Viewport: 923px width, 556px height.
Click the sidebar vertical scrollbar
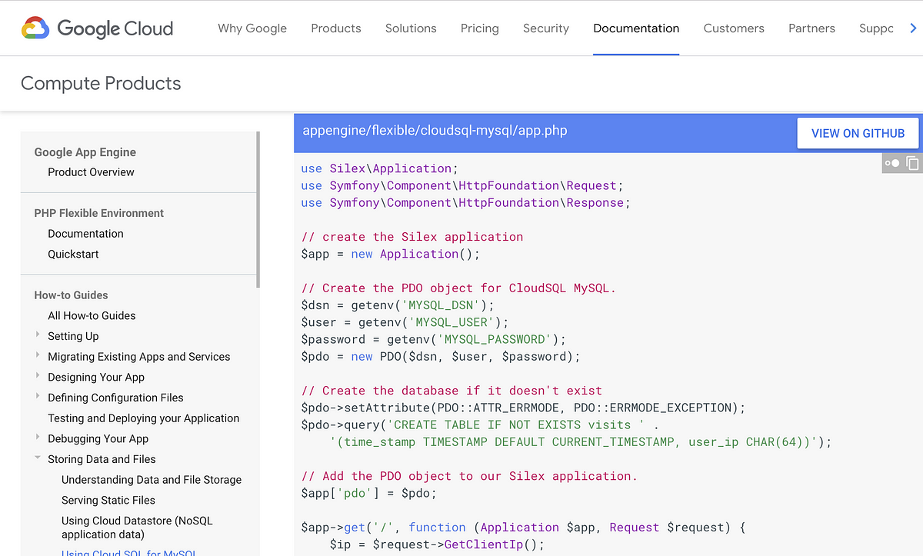[258, 209]
